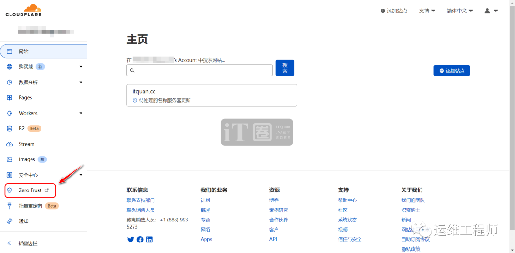Open the itquan.cc site card

tap(212, 95)
